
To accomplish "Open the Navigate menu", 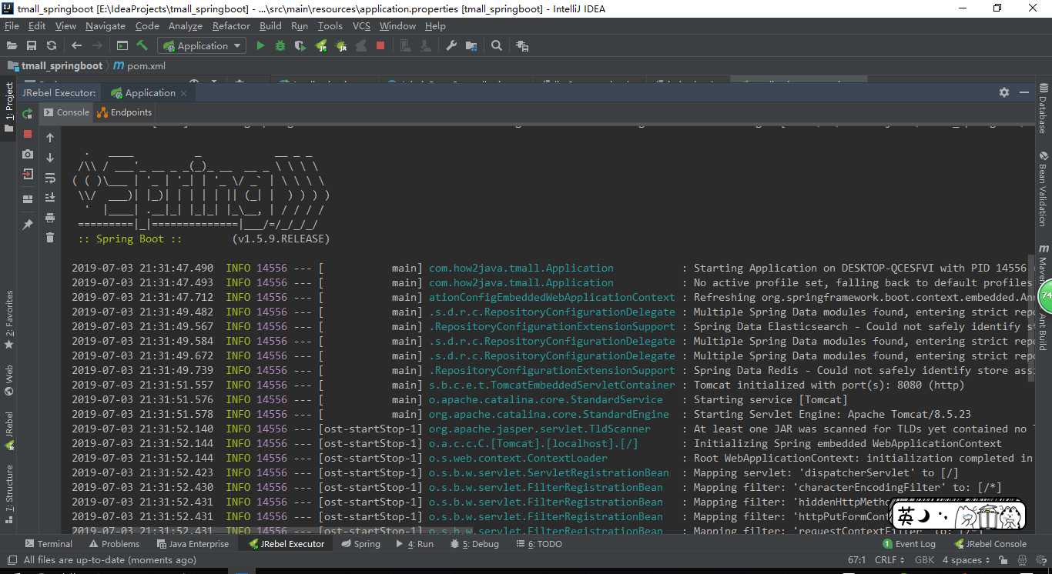I will tap(106, 25).
